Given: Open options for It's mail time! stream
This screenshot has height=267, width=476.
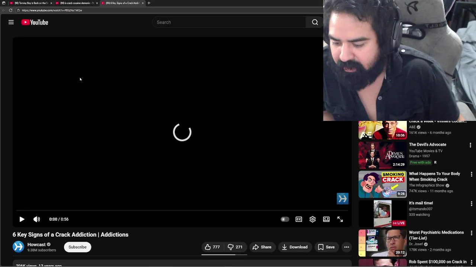Looking at the screenshot, I should tap(471, 204).
